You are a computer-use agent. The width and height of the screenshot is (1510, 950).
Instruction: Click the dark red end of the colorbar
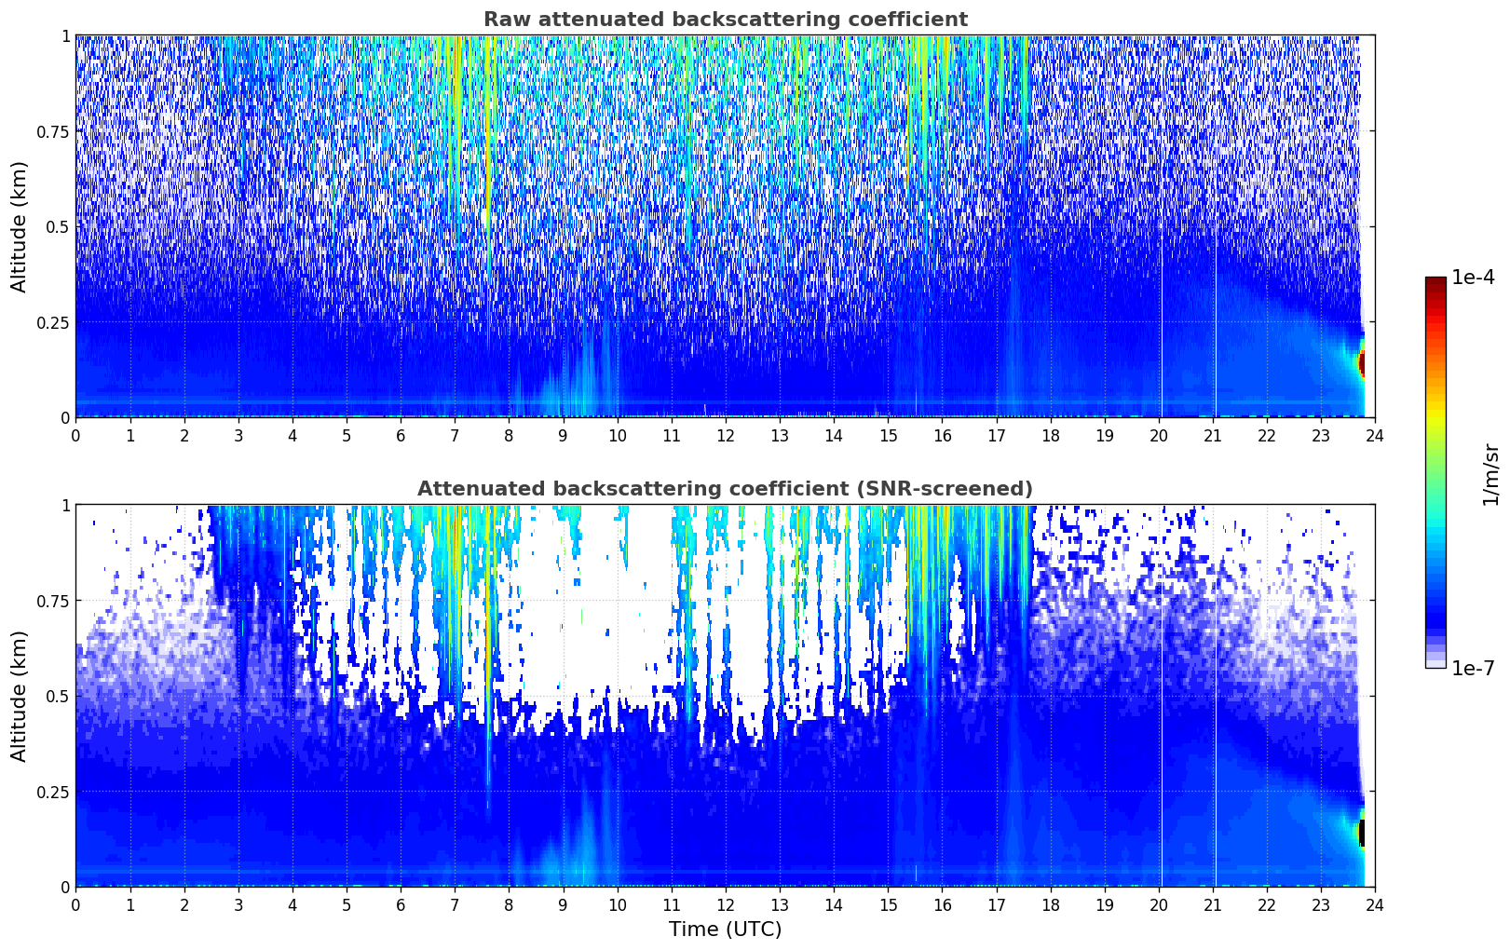(1435, 282)
